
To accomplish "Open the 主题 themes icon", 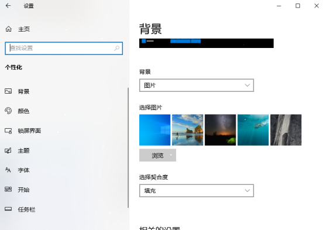I will pos(8,150).
